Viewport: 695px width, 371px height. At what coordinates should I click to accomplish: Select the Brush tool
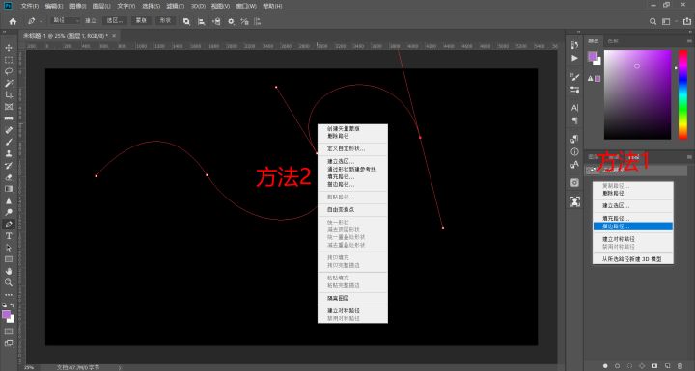[x=9, y=142]
